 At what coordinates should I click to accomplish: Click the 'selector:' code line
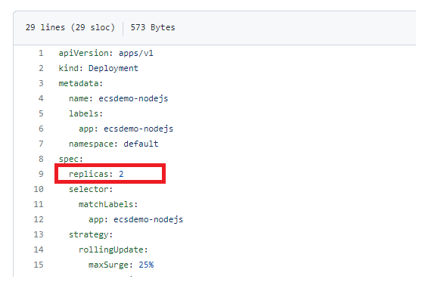[x=91, y=189]
